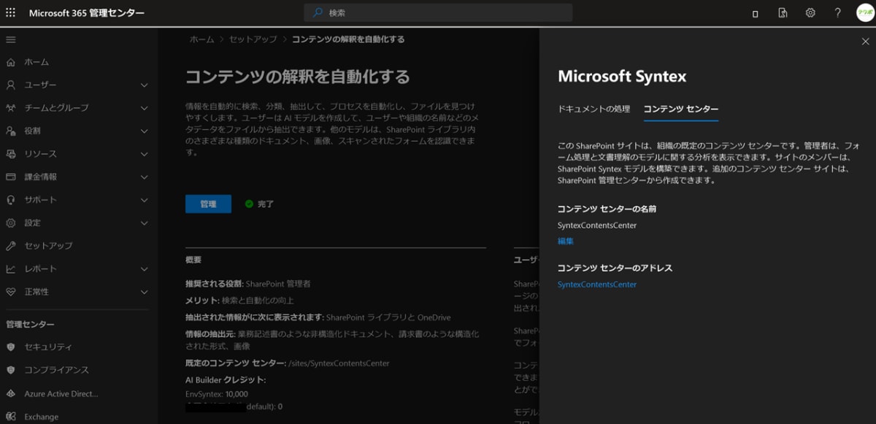
Task: Click the サポート headset icon
Action: 10,199
